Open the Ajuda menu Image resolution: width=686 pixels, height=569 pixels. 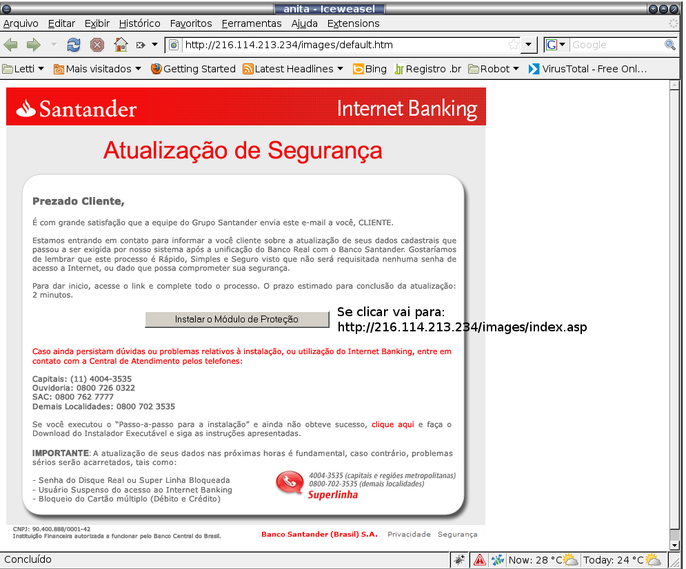(305, 23)
